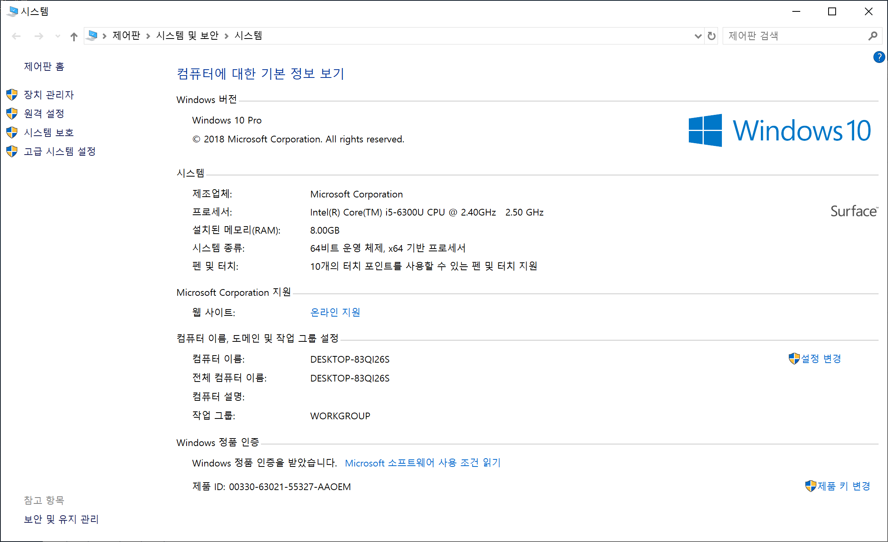
Task: Open 원격 설정
Action: (x=44, y=114)
